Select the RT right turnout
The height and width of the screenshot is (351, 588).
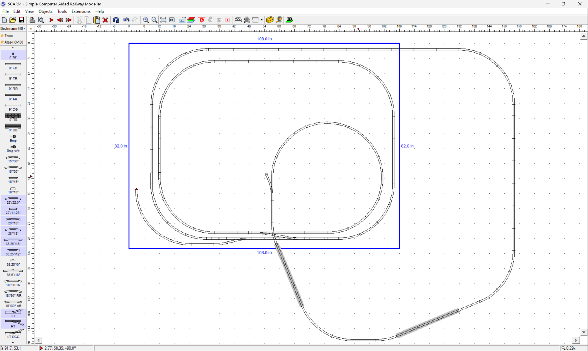click(13, 324)
